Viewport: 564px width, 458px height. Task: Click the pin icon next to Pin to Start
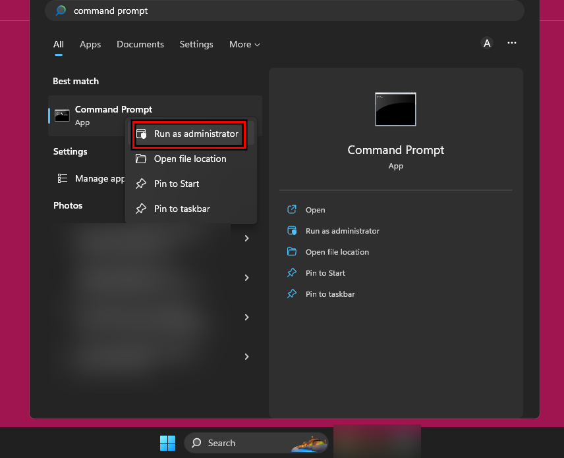[x=140, y=184]
